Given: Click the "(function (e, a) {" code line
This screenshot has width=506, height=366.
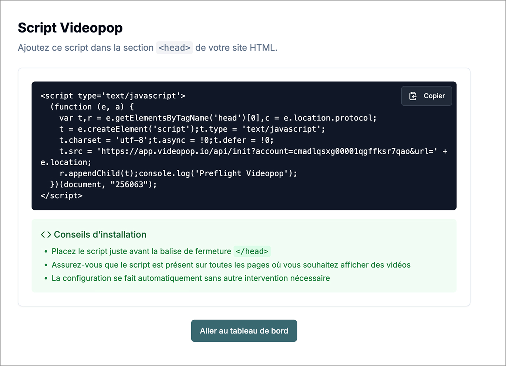Looking at the screenshot, I should pos(92,107).
